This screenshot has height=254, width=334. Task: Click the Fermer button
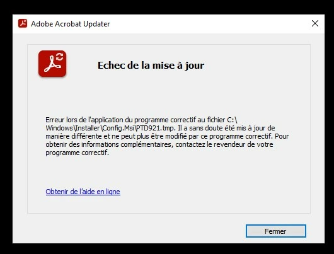276,231
